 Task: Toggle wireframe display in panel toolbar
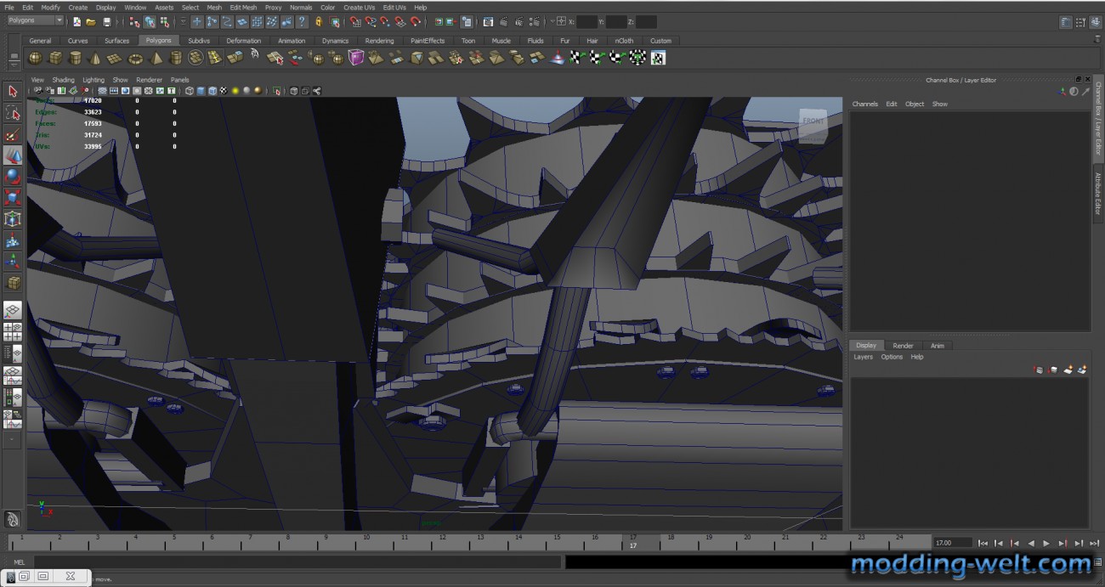(189, 91)
